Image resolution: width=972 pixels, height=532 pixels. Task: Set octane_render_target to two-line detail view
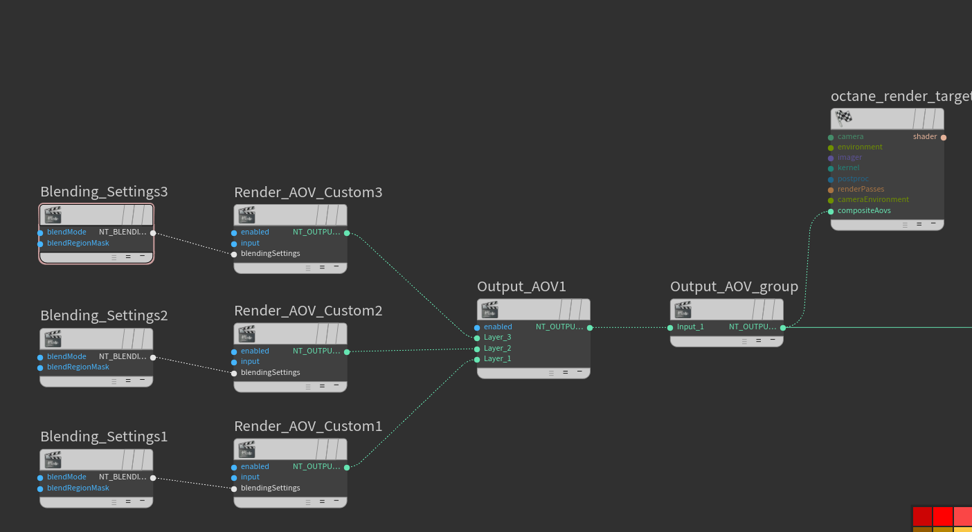coord(919,223)
